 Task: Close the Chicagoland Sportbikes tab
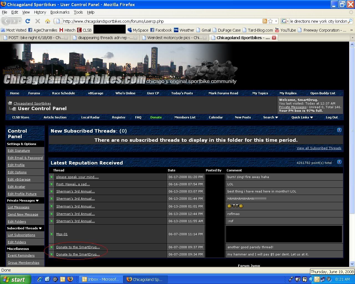[x=274, y=38]
